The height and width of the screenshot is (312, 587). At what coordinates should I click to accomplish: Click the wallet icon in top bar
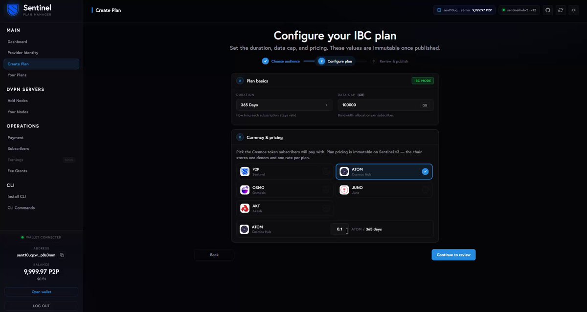click(439, 10)
